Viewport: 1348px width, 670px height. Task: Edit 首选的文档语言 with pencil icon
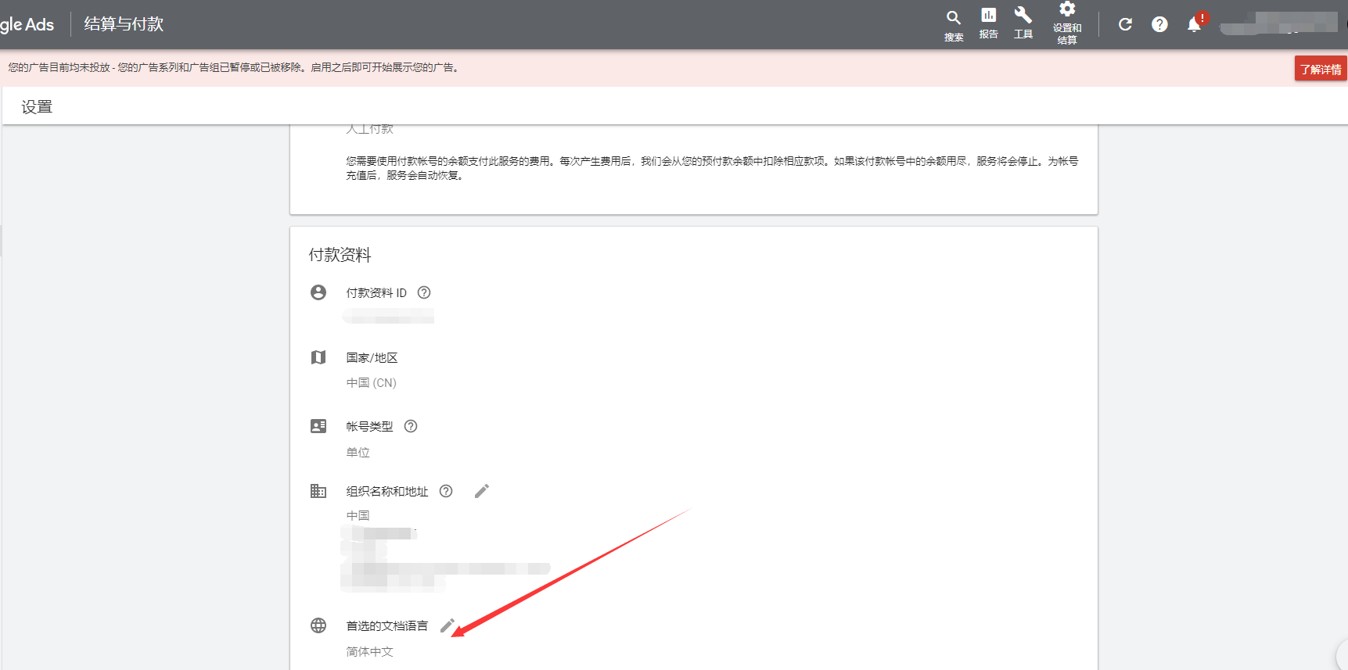(x=448, y=625)
